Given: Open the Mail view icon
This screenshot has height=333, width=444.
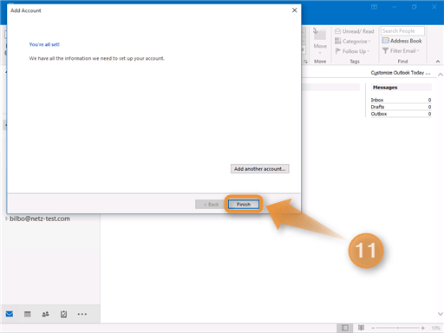Looking at the screenshot, I should tap(10, 314).
